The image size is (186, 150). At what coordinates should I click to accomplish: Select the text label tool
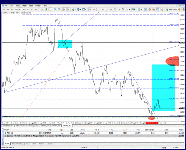tap(123, 9)
